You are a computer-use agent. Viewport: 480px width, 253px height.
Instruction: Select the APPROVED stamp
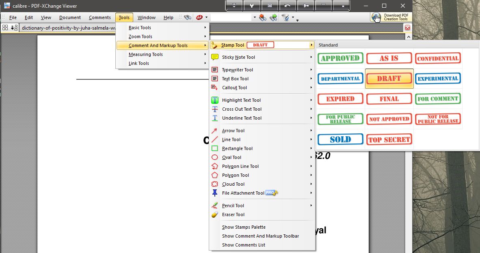tap(340, 58)
